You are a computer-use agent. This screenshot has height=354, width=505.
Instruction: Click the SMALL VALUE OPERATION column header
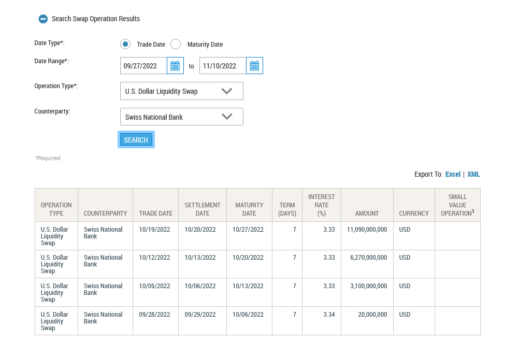(x=457, y=205)
